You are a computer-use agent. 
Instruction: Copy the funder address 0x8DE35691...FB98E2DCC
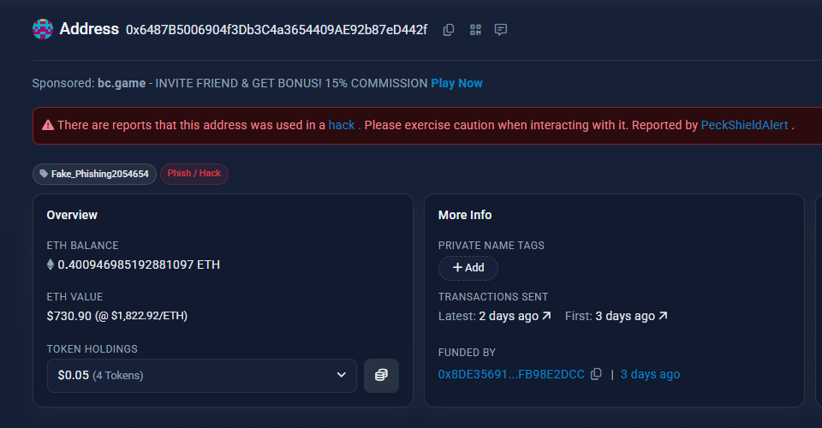596,374
